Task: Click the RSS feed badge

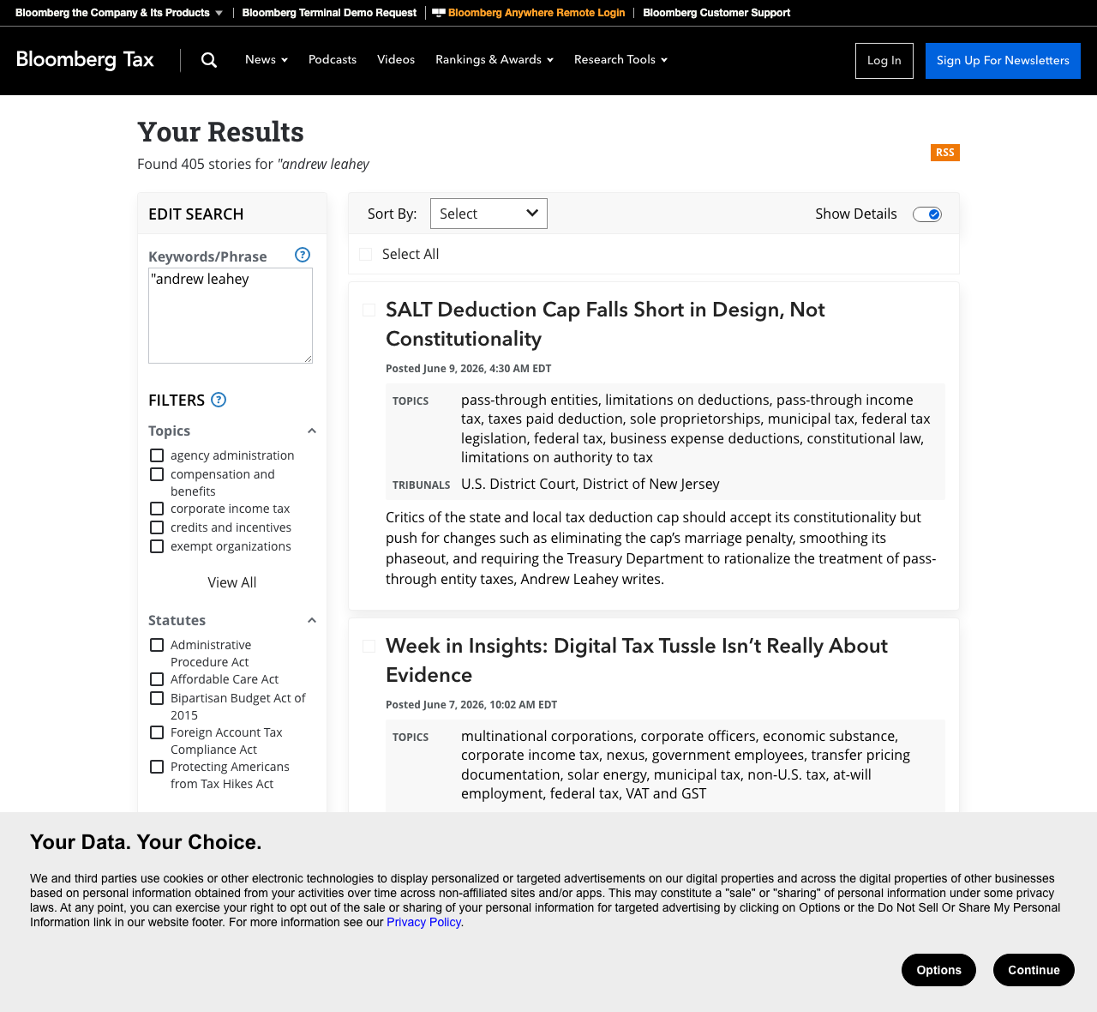Action: [945, 153]
